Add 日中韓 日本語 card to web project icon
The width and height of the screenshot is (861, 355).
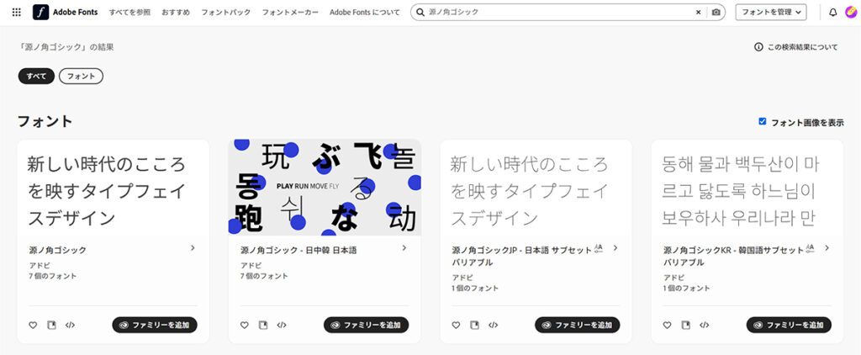coord(263,326)
